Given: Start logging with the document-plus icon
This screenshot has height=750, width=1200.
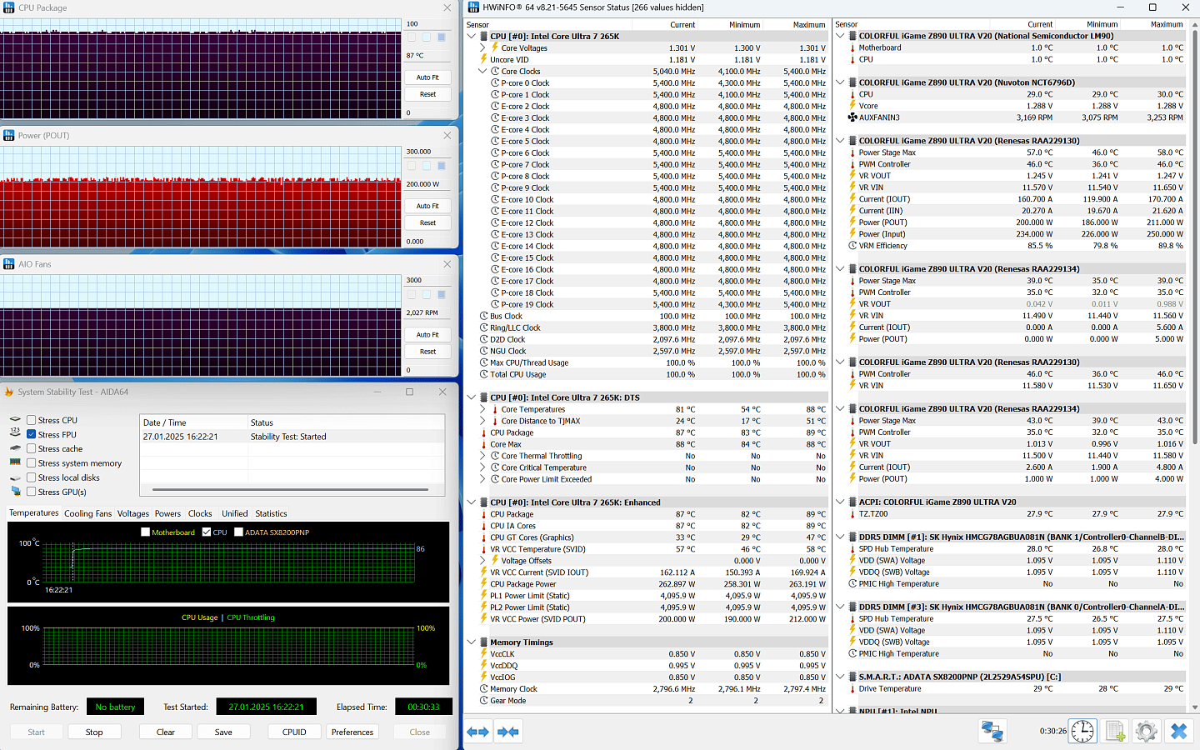Looking at the screenshot, I should (1115, 732).
